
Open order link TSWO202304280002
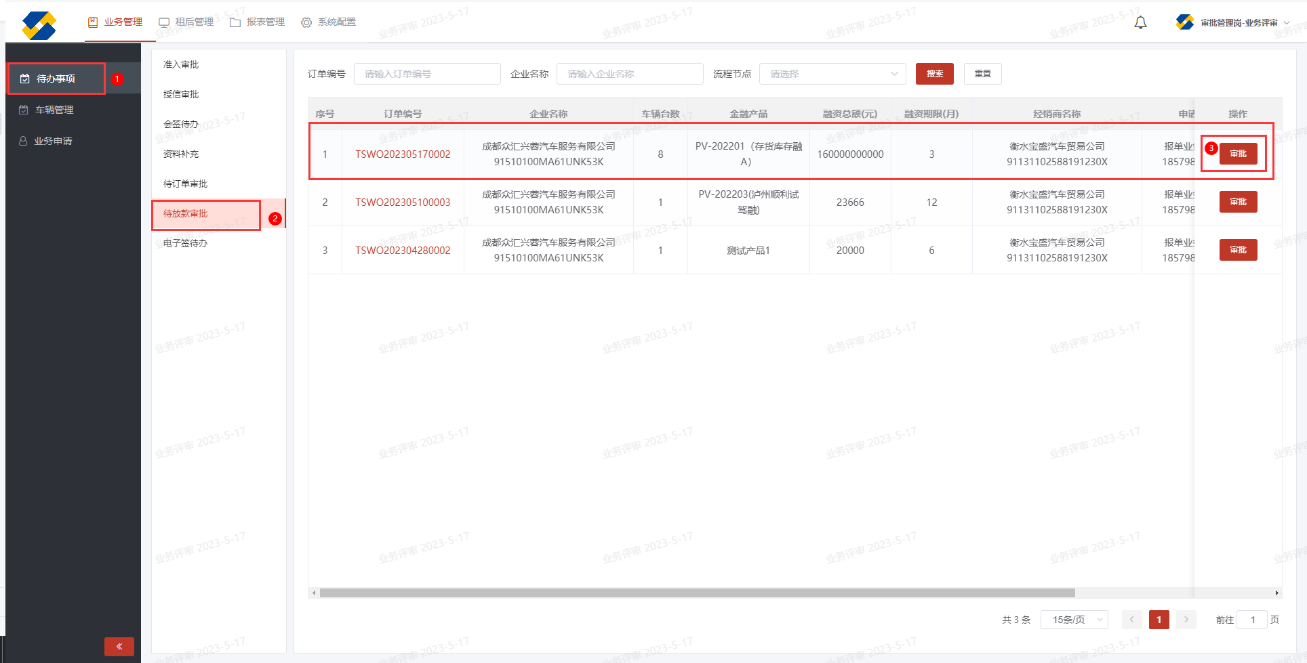[x=403, y=251]
